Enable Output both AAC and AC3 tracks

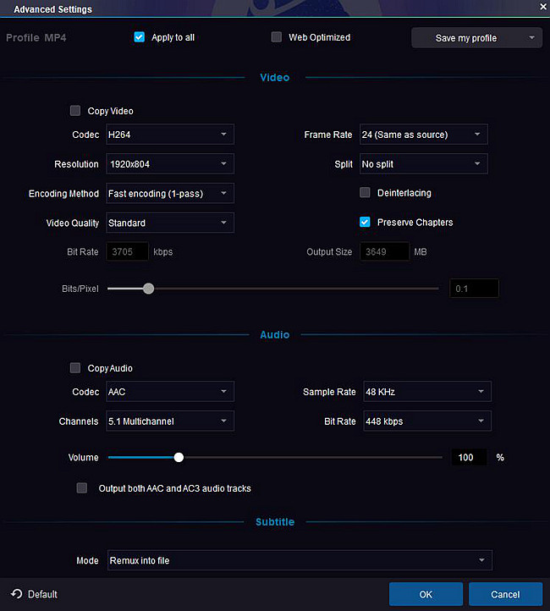(x=82, y=487)
